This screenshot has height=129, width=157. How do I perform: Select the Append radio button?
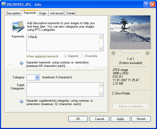pyautogui.click(x=65, y=56)
